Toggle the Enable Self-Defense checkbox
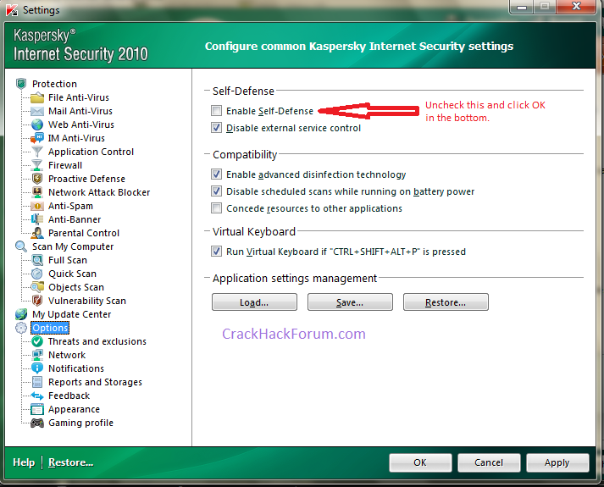The height and width of the screenshot is (487, 604). pos(217,111)
